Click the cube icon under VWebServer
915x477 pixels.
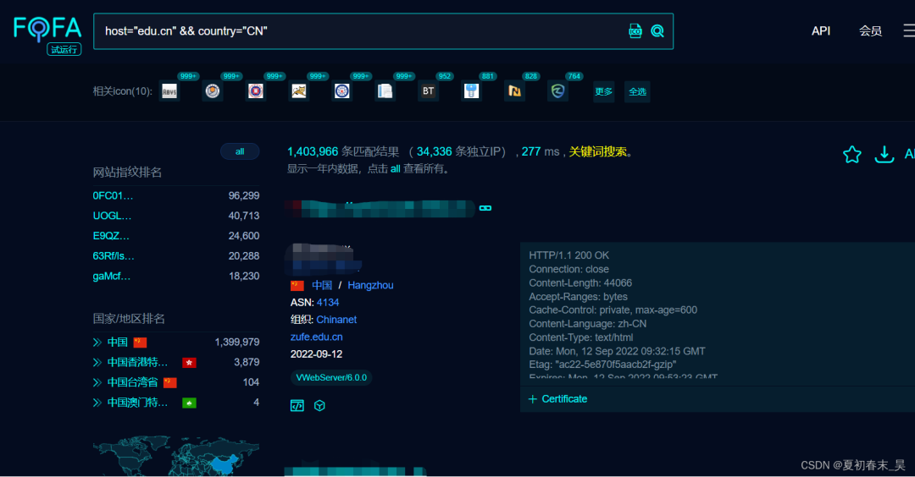point(319,405)
